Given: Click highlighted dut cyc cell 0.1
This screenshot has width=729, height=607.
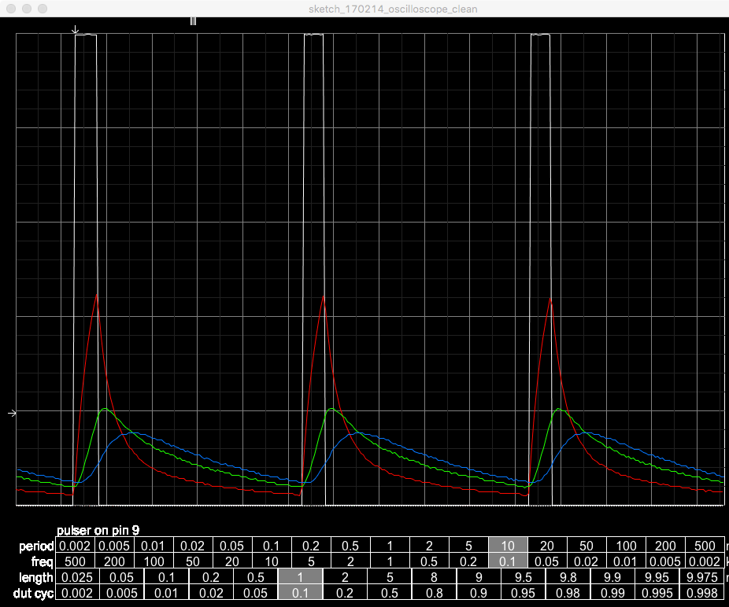Looking at the screenshot, I should click(301, 593).
